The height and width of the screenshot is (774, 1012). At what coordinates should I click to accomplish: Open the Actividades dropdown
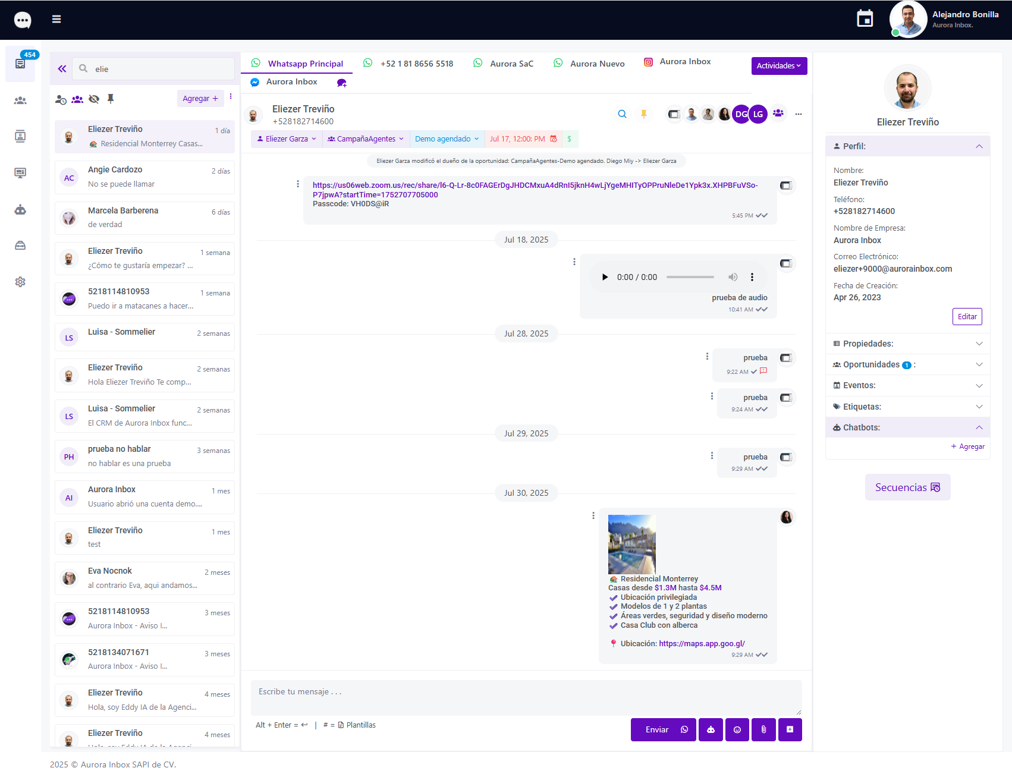click(x=779, y=66)
